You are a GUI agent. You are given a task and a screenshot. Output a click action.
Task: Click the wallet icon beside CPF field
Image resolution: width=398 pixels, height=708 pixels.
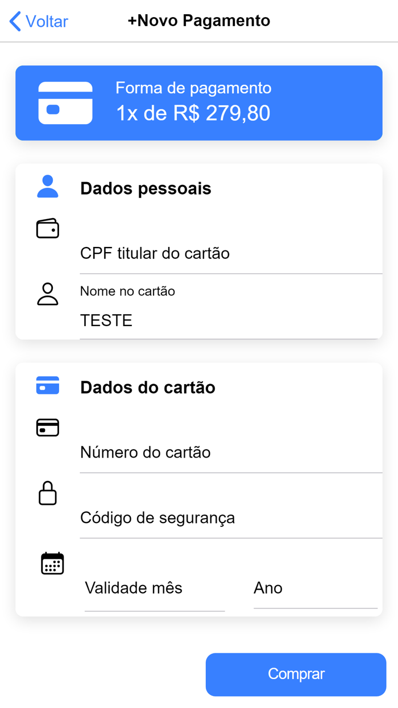pyautogui.click(x=48, y=228)
